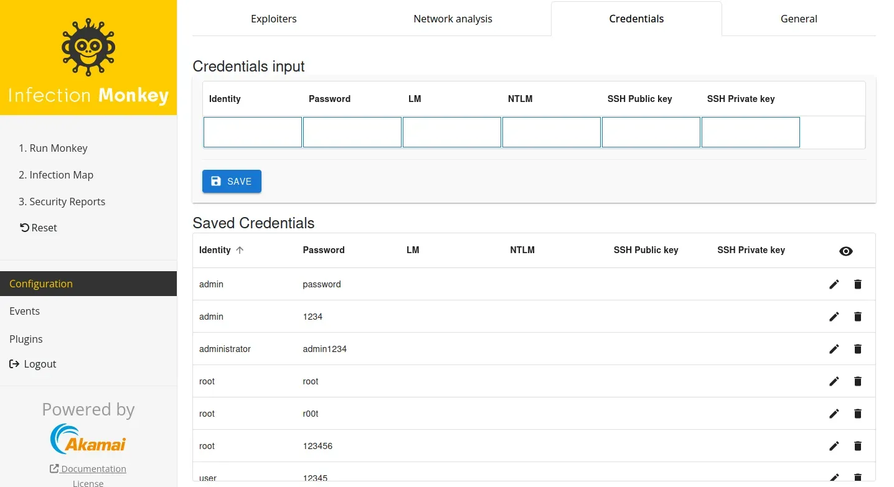
Task: Click the external-link icon beside Documentation
Action: pos(53,468)
